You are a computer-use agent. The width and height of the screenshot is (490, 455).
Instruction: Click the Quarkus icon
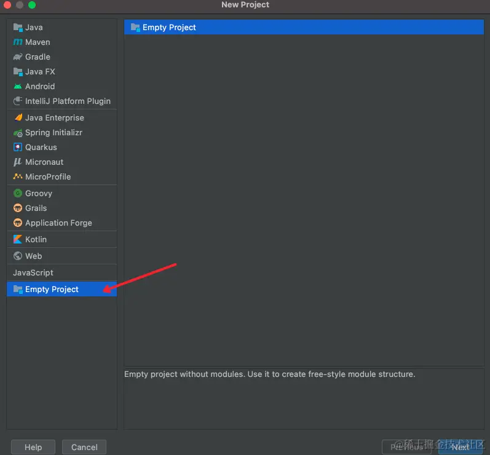pos(18,147)
